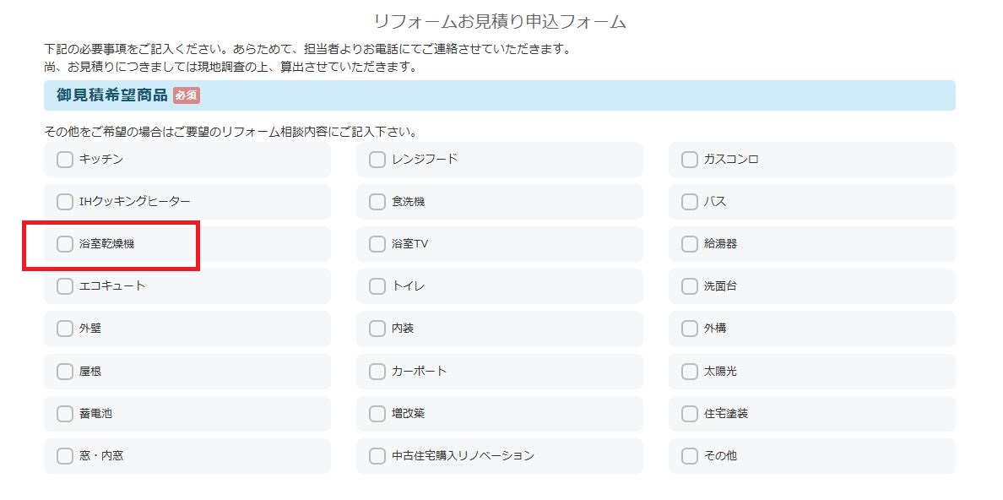
Task: Tick the 浴室乾燥機 checkbox
Action: (x=65, y=244)
